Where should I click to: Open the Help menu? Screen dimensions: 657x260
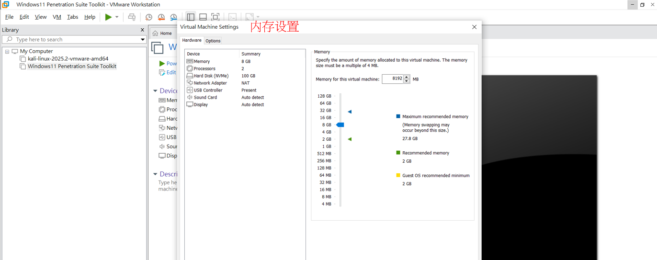pos(90,17)
